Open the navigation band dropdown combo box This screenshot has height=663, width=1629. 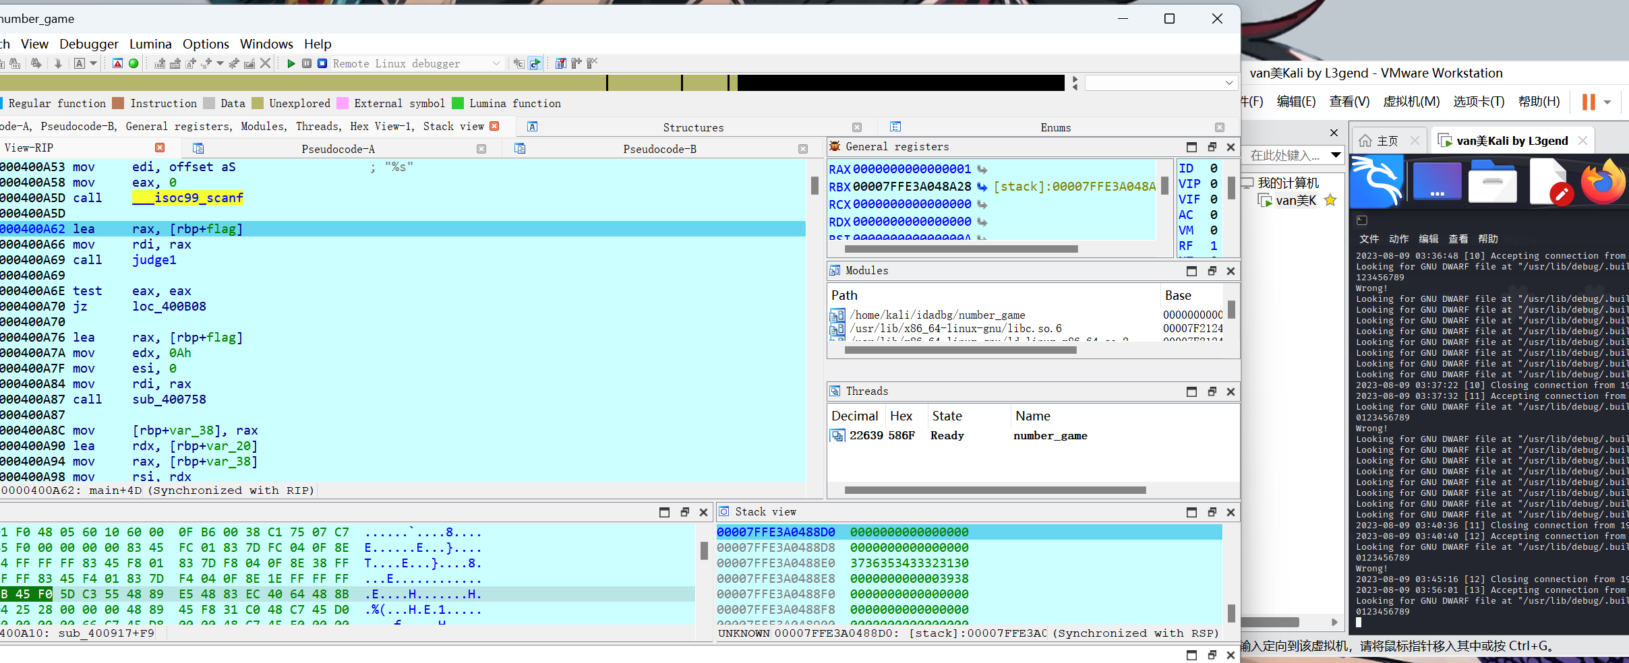pyautogui.click(x=1160, y=83)
